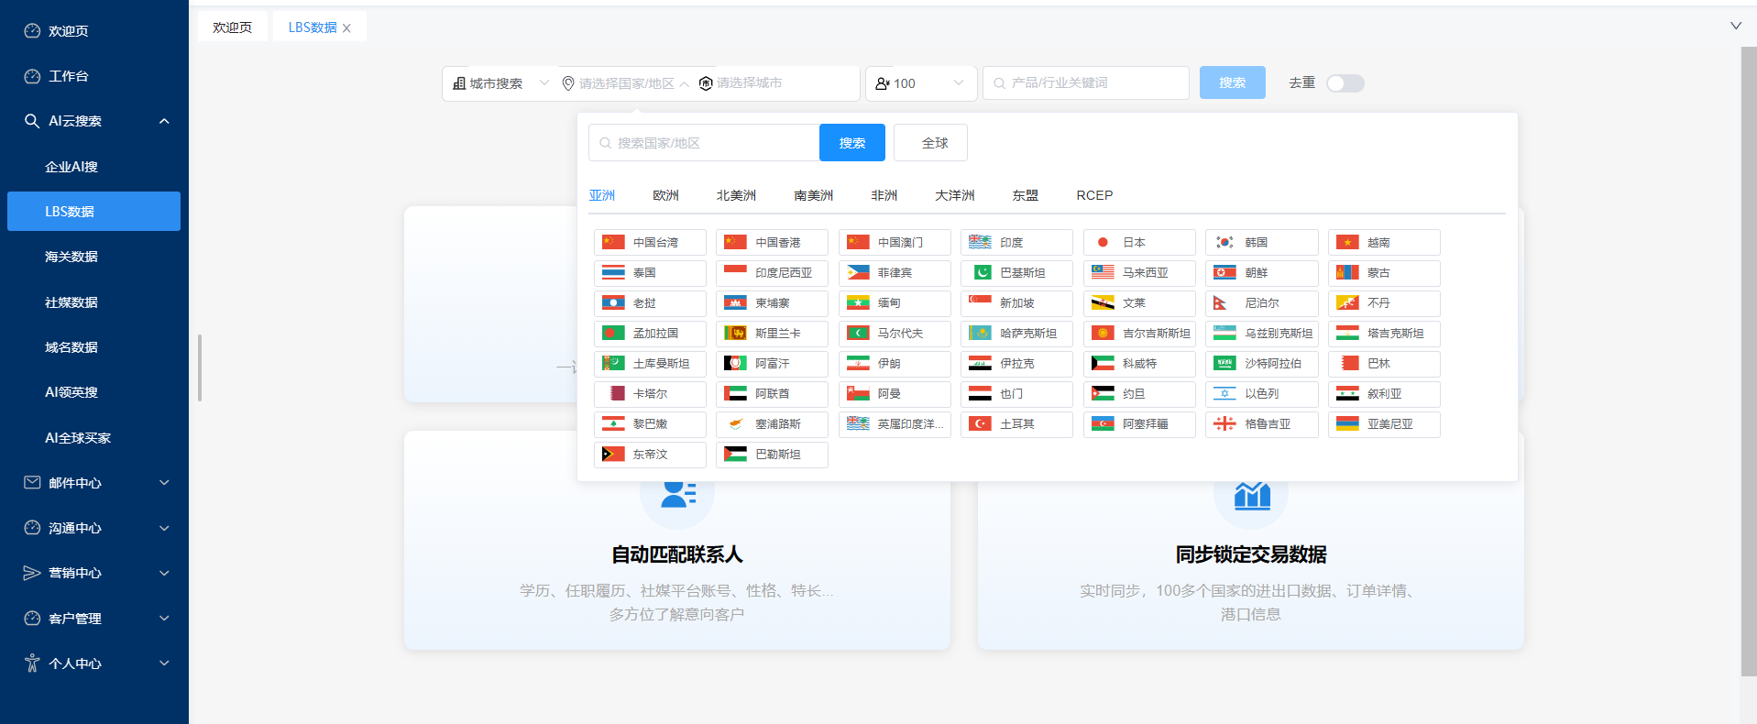Click the top toolbar 搜索 button
The image size is (1757, 724).
click(x=1233, y=82)
